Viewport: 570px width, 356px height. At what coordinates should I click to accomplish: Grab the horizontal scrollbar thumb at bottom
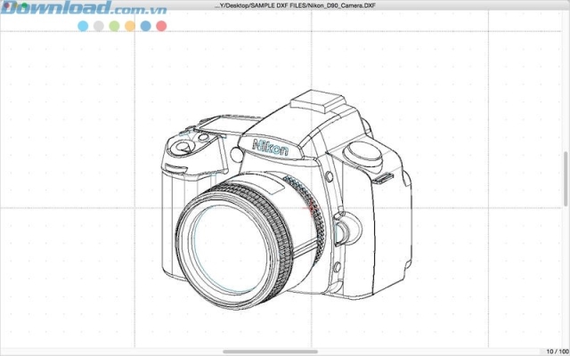[x=270, y=352]
